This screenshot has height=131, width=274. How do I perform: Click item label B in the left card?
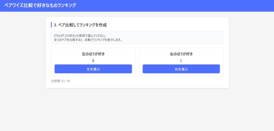tap(93, 61)
